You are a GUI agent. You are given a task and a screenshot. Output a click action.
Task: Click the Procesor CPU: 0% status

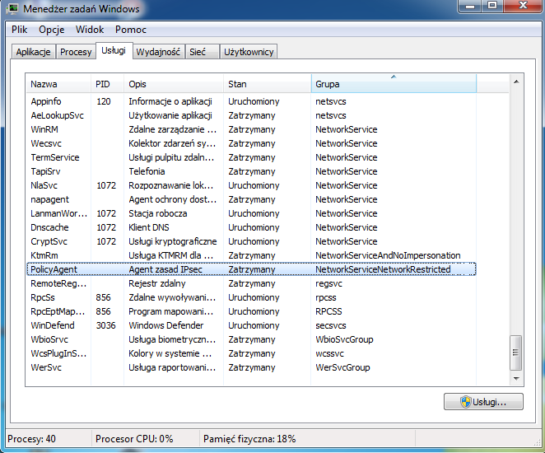[134, 439]
